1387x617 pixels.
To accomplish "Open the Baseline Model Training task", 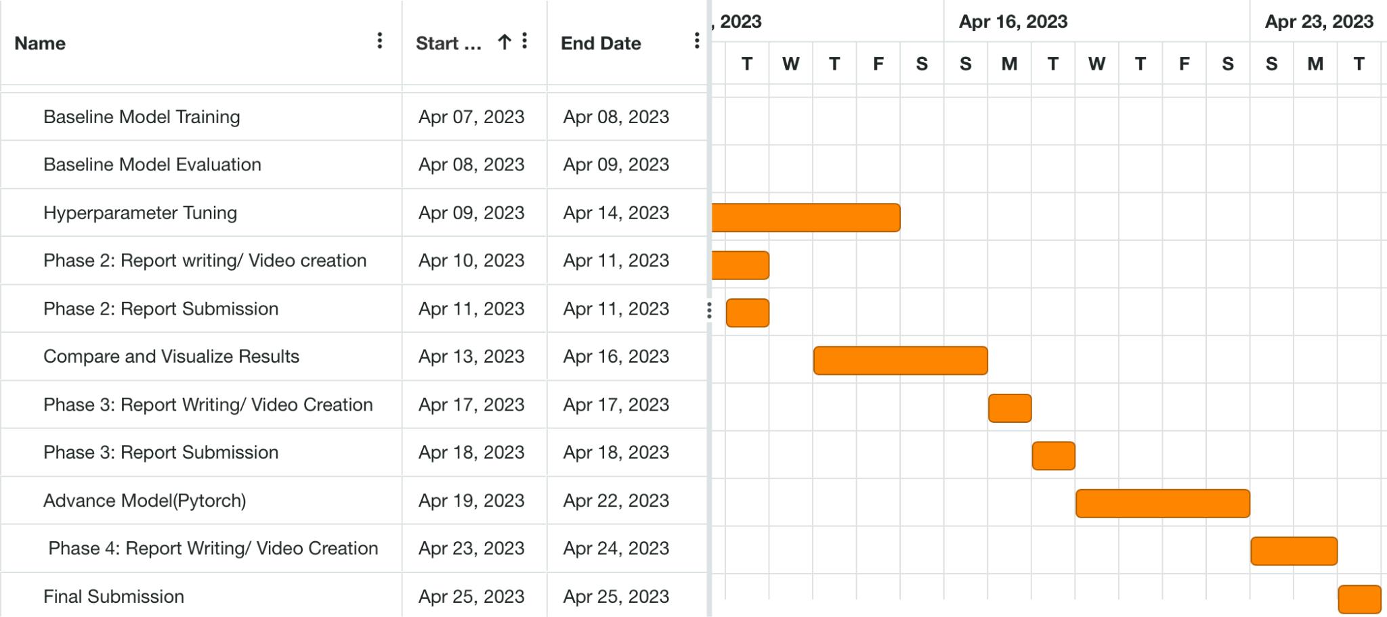I will (x=142, y=116).
